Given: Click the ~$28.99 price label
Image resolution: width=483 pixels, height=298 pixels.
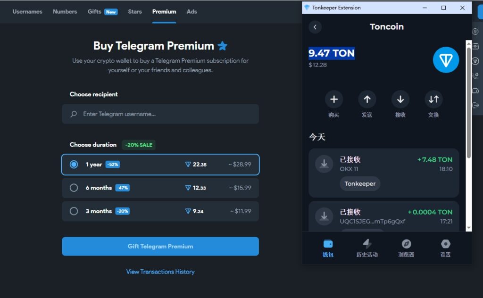Looking at the screenshot, I should pos(240,165).
